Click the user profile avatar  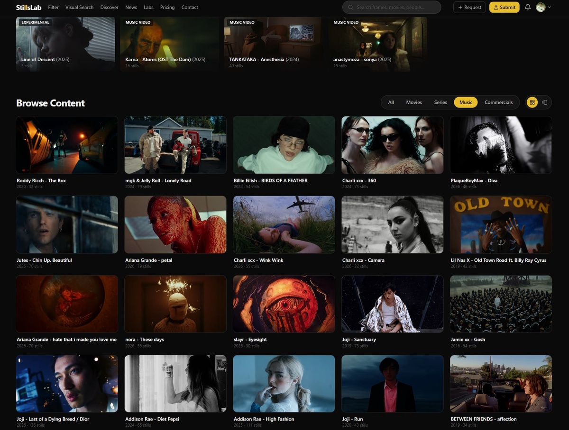(x=541, y=7)
